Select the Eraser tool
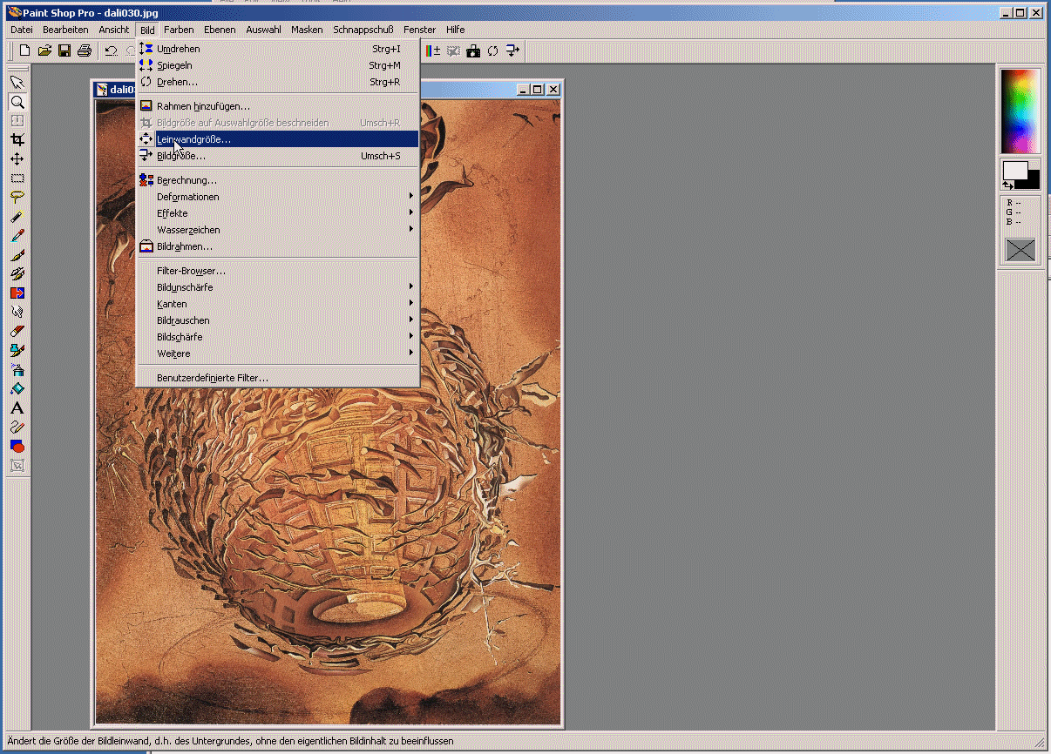Screen dimensions: 1051x754 pos(17,332)
